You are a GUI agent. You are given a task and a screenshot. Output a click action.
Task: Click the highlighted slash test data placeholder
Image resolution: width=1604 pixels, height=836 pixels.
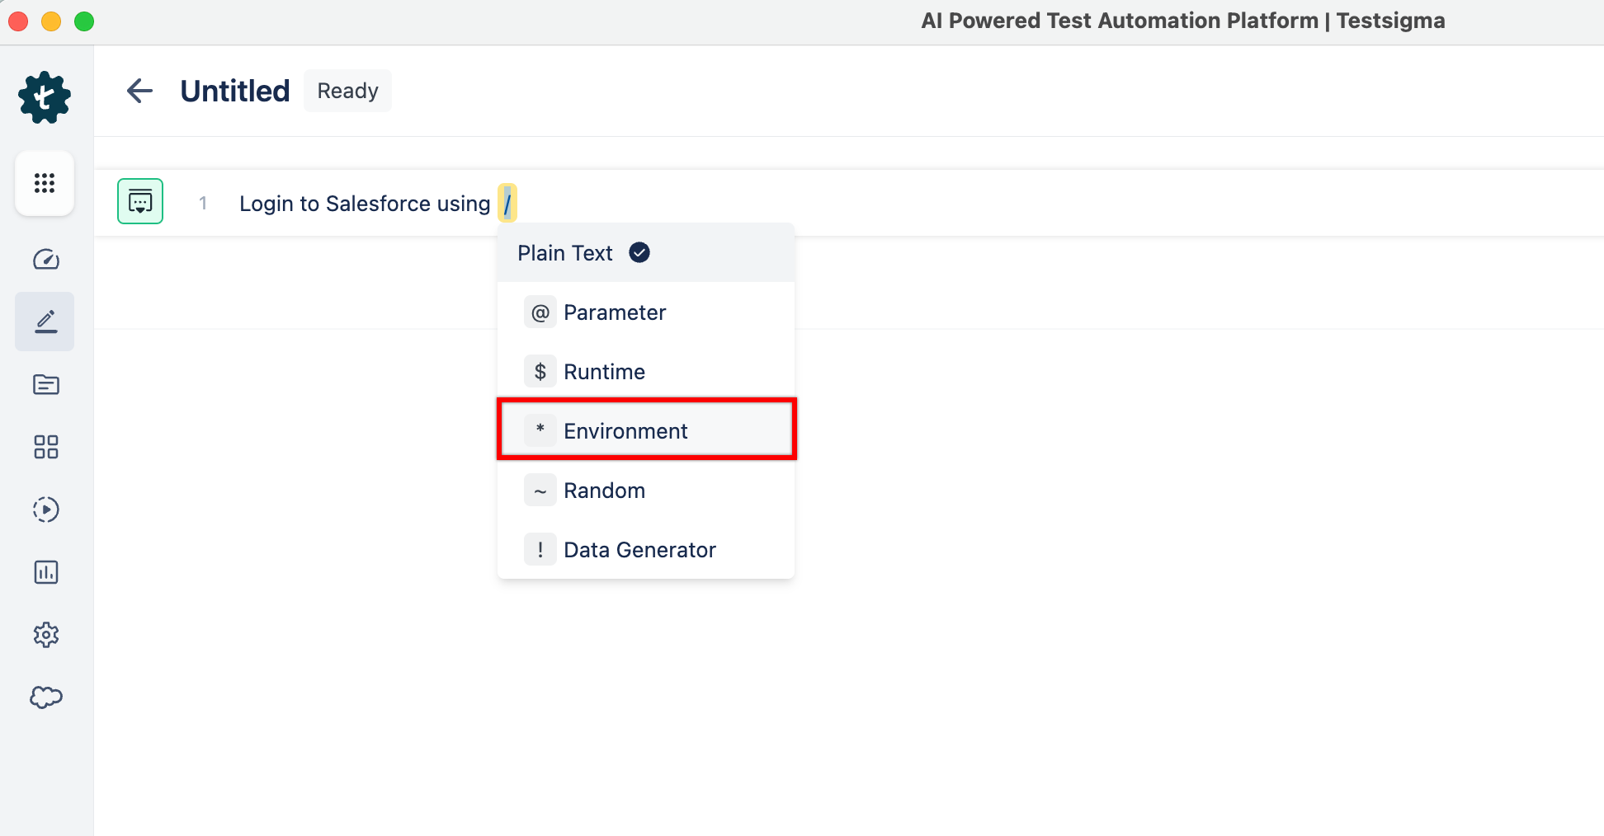[507, 203]
